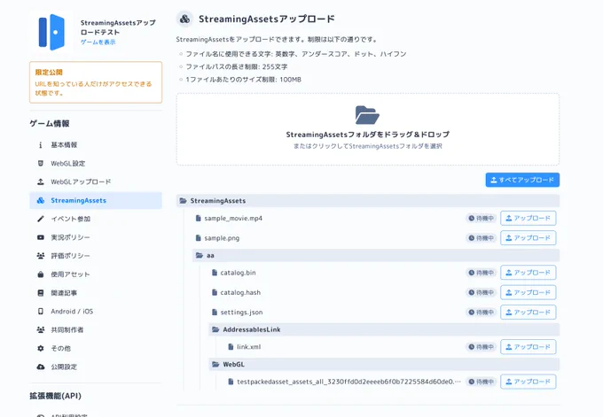
Task: Click the file icon next to catalog.hash
Action: [x=215, y=292]
